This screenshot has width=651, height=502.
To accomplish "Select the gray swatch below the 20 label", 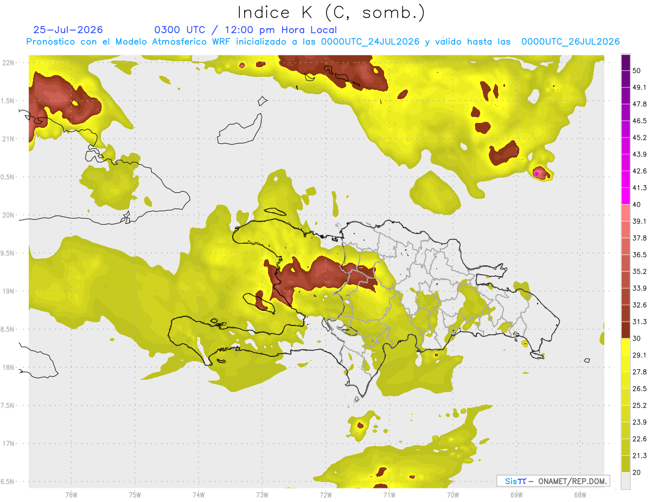I will (x=626, y=480).
